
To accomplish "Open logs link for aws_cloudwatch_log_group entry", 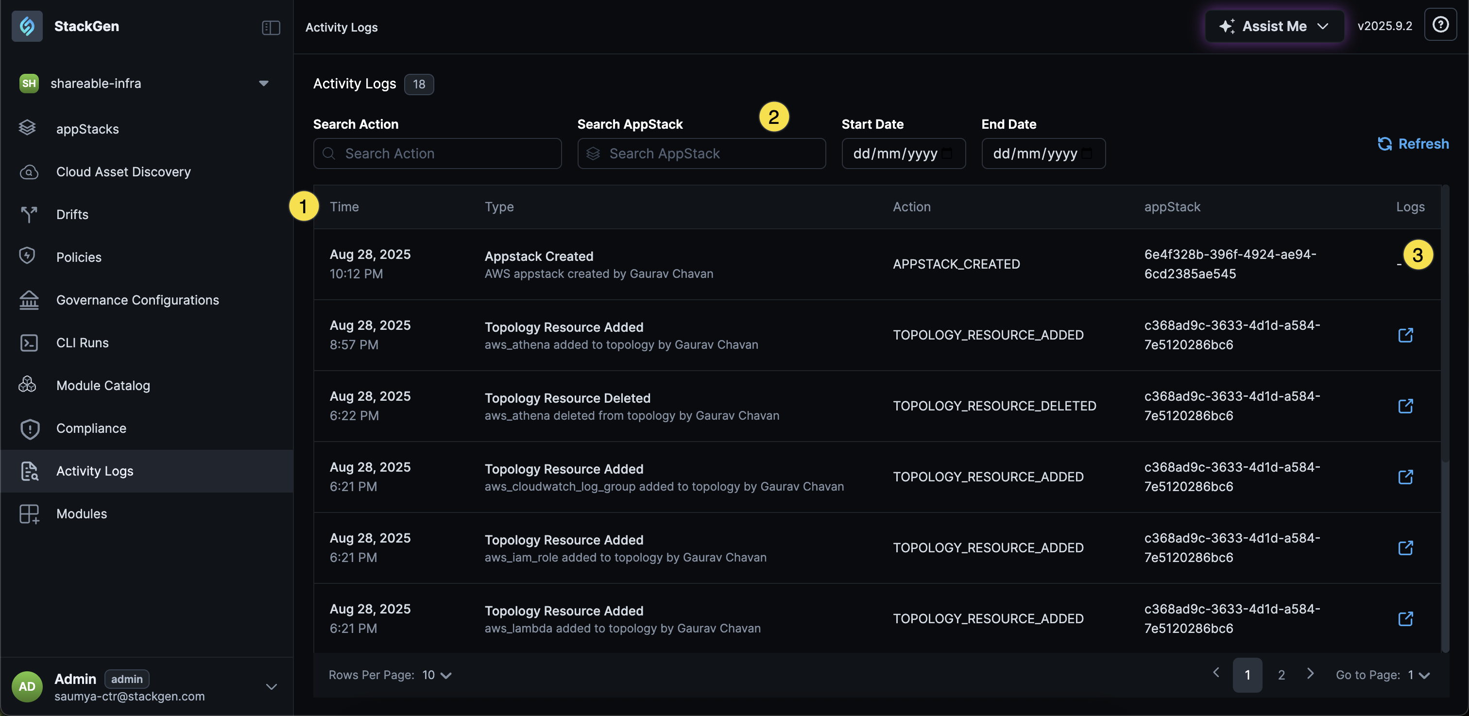I will 1406,477.
